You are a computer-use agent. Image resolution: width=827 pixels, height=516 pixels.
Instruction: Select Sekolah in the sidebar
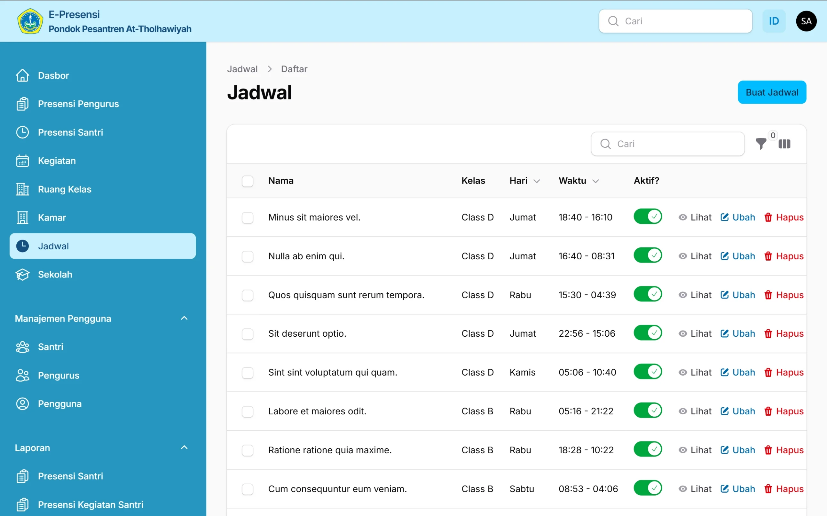[x=54, y=274]
